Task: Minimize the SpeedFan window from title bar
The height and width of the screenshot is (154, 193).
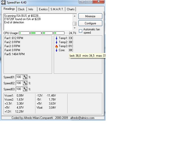Action: coord(82,2)
